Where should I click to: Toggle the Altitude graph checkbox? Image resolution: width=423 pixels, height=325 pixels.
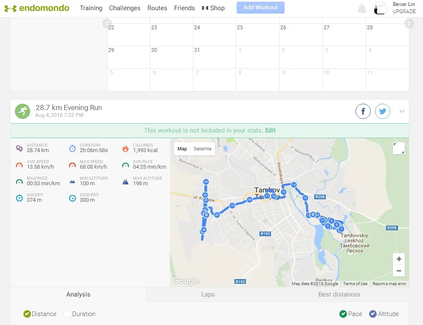click(372, 314)
